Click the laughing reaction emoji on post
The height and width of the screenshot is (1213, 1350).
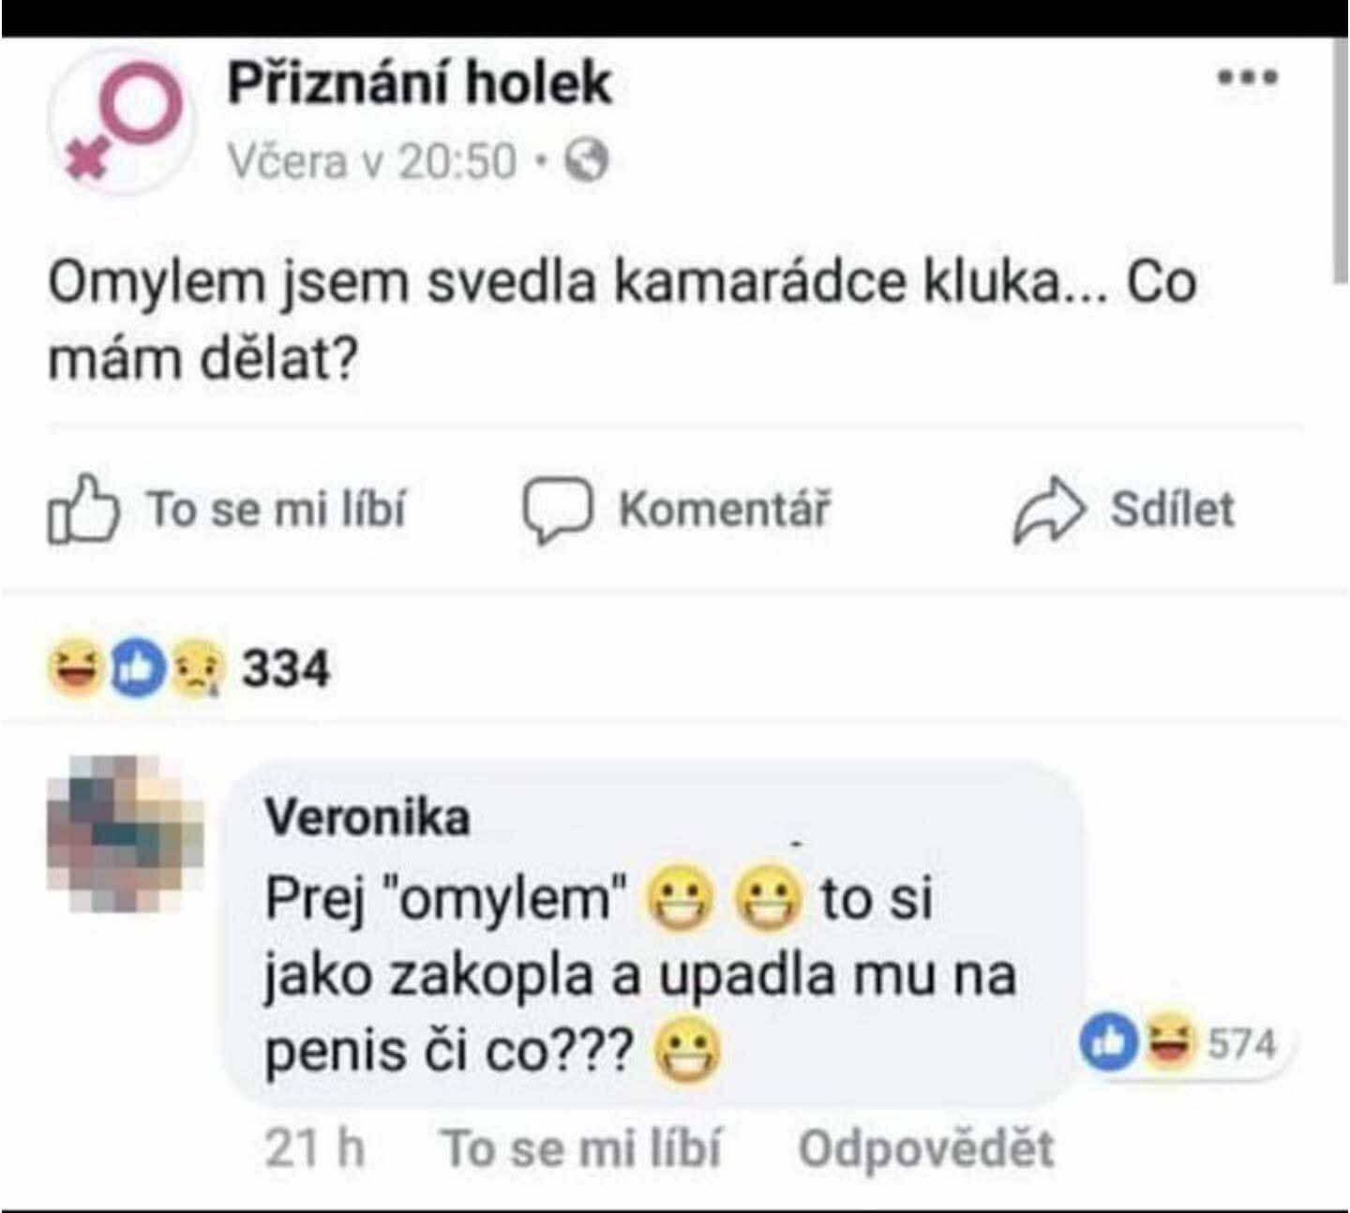(73, 668)
